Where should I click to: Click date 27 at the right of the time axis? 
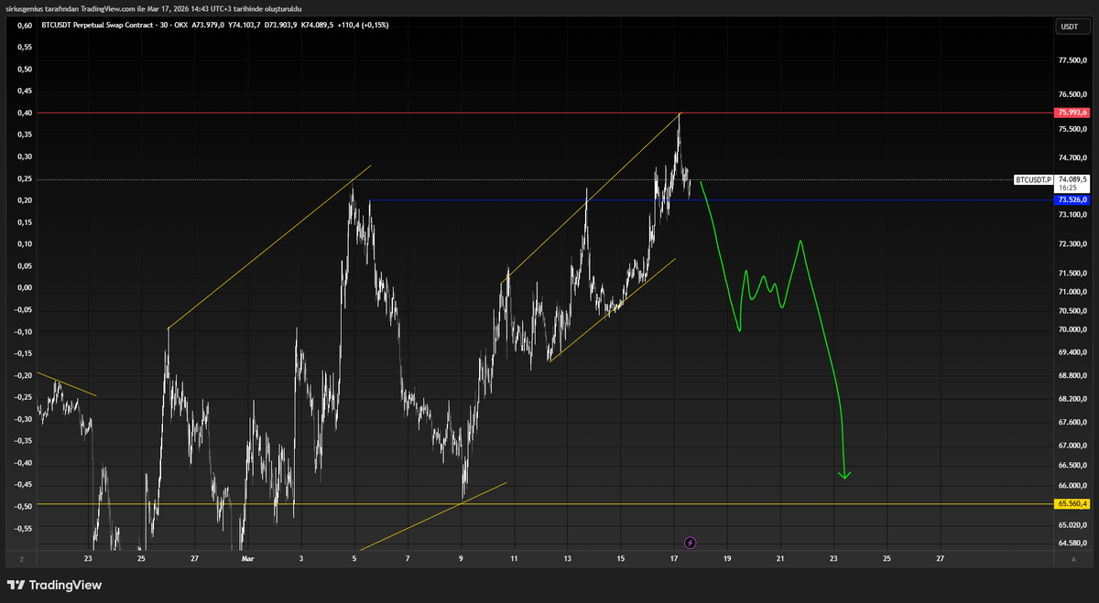[940, 557]
